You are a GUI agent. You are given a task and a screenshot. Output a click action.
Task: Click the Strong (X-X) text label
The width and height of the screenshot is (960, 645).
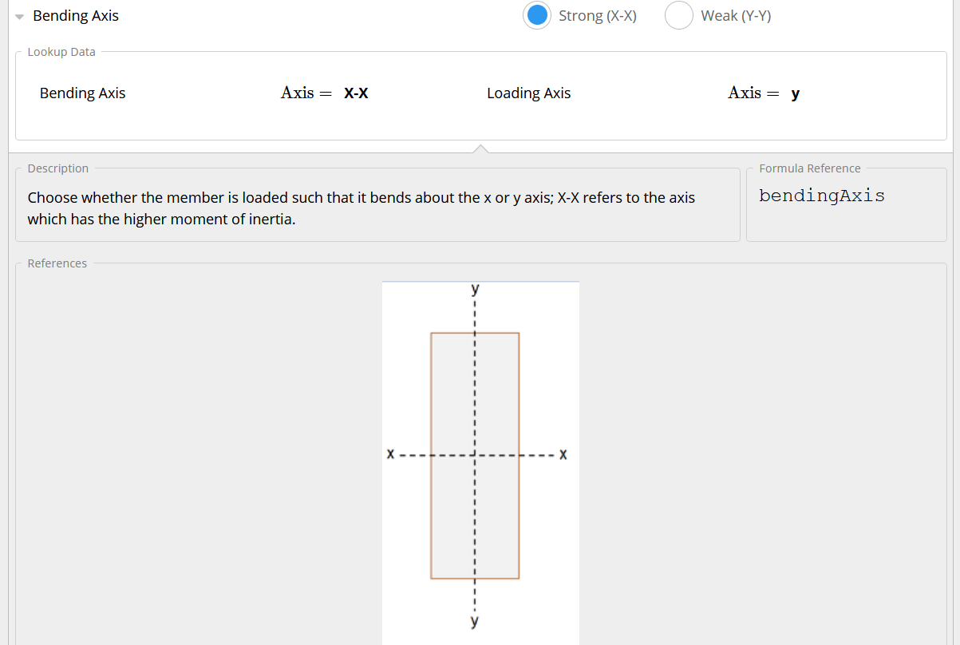click(598, 16)
